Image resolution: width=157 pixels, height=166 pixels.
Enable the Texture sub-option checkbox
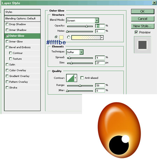pos(10,59)
